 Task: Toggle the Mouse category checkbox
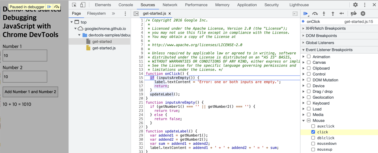pyautogui.click(x=309, y=121)
